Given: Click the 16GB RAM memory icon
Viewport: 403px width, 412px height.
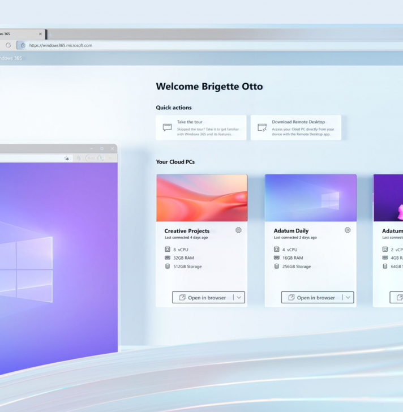Looking at the screenshot, I should [x=276, y=257].
